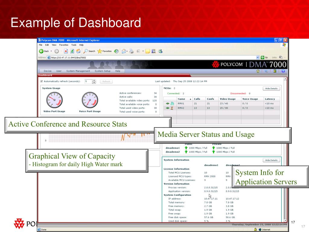Click the green Go arrow button
309x232 pixels.
tap(262, 57)
